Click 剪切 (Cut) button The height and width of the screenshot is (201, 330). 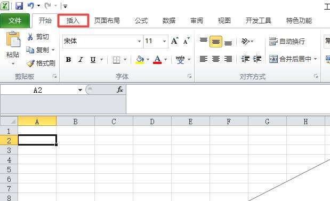click(x=38, y=37)
